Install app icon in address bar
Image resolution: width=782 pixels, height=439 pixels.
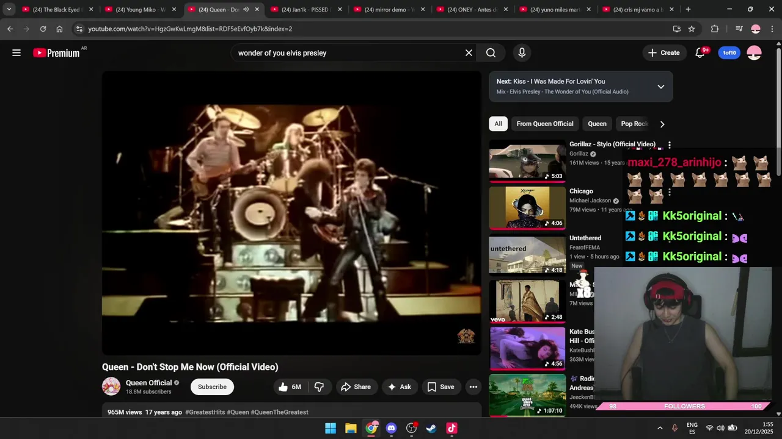676,29
